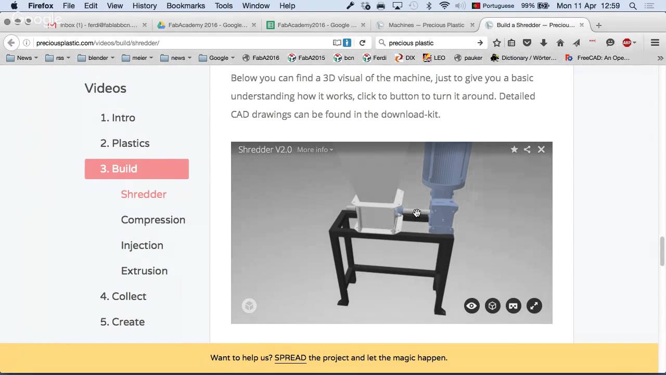Image resolution: width=666 pixels, height=375 pixels.
Task: Toggle Reader View in the address bar
Action: click(337, 43)
